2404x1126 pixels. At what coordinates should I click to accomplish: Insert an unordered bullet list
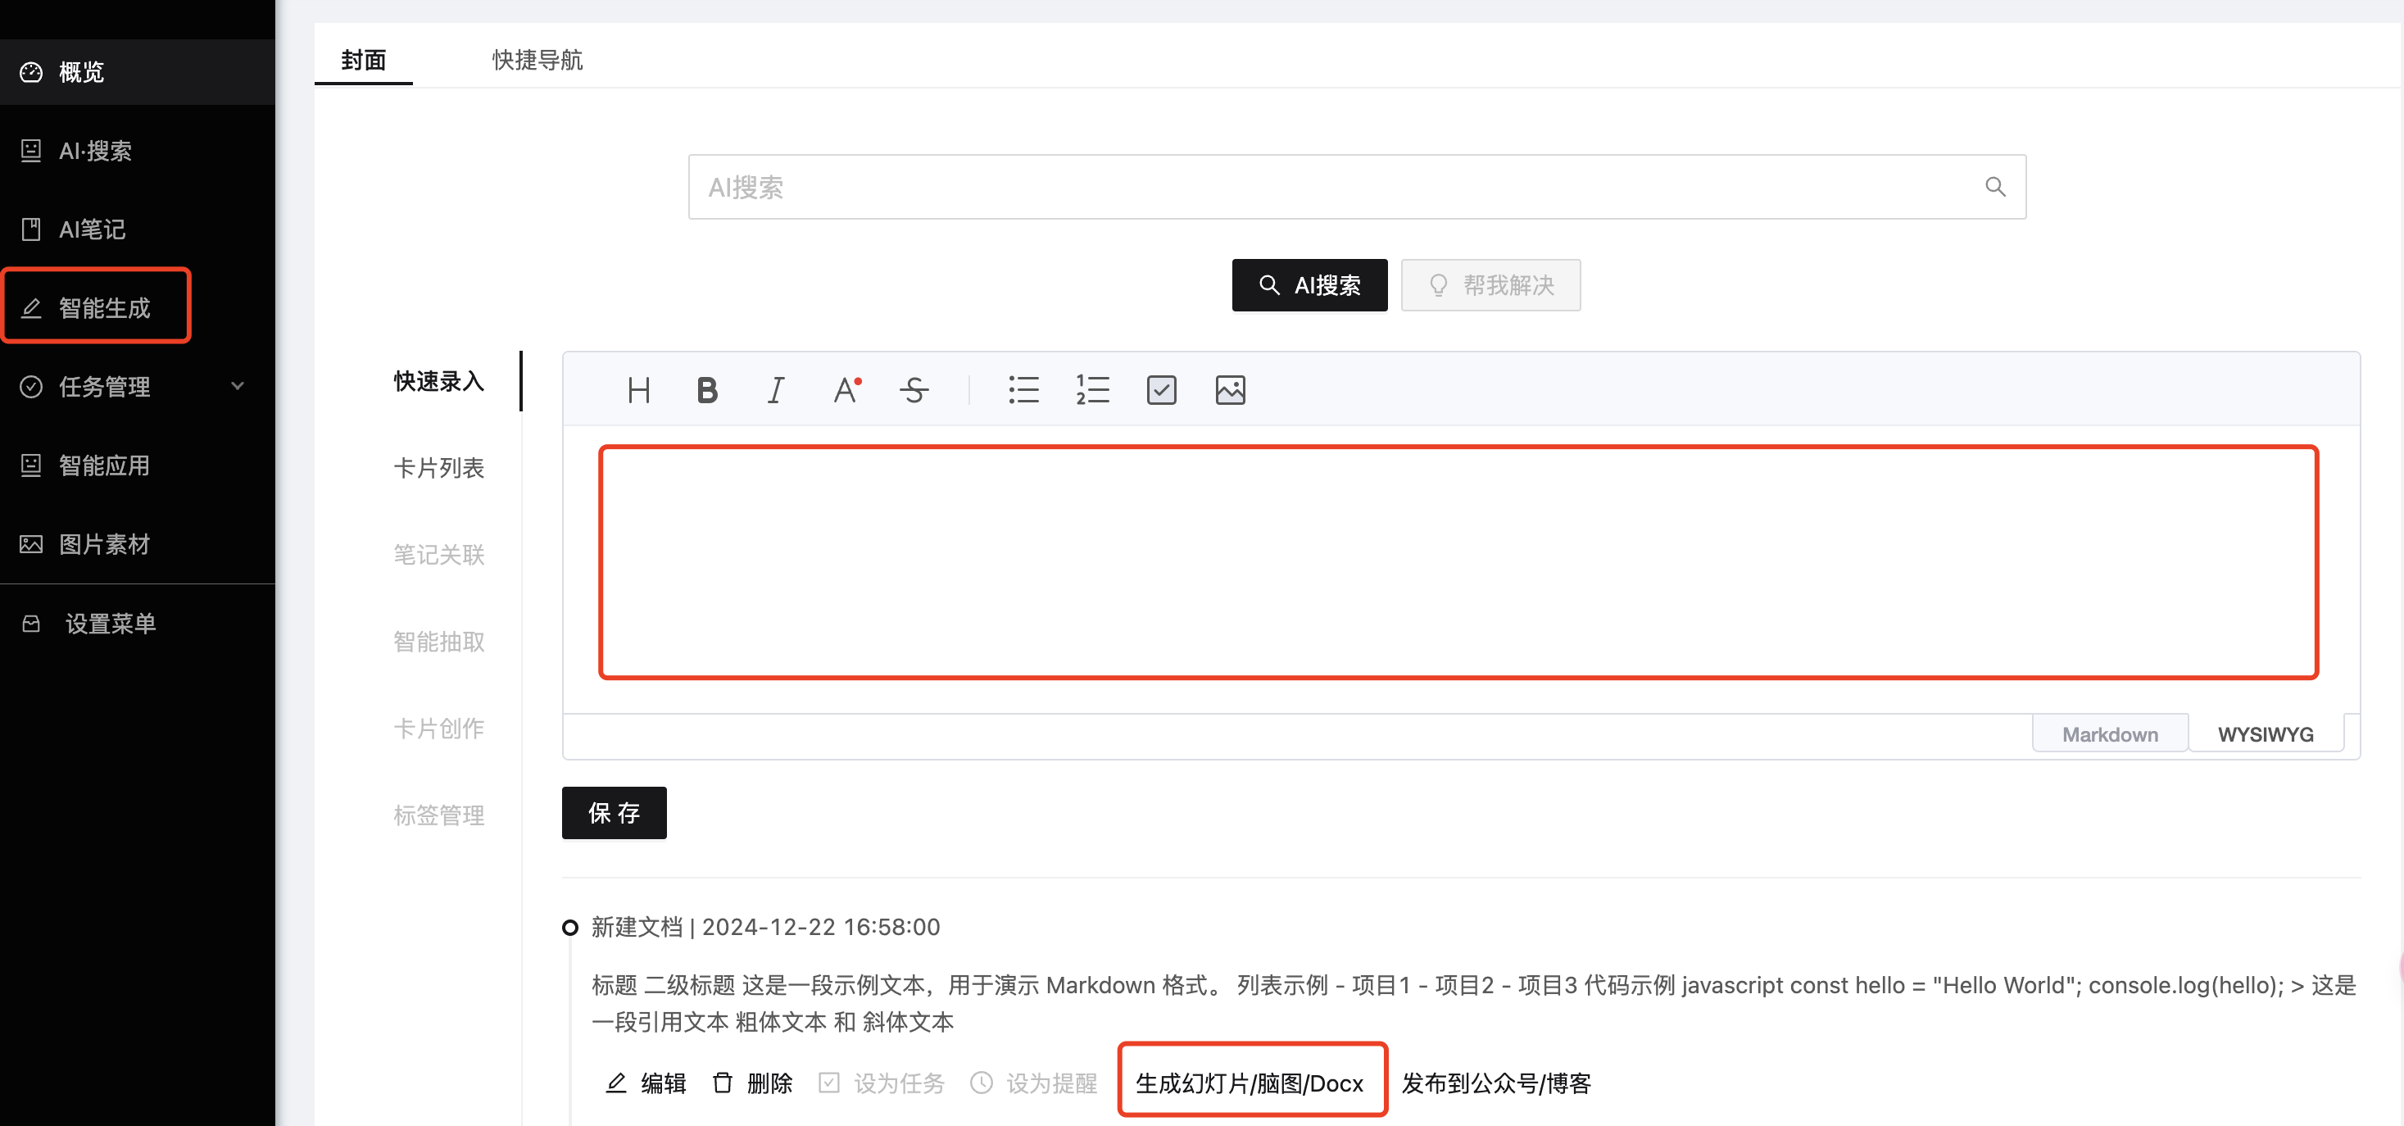1023,390
